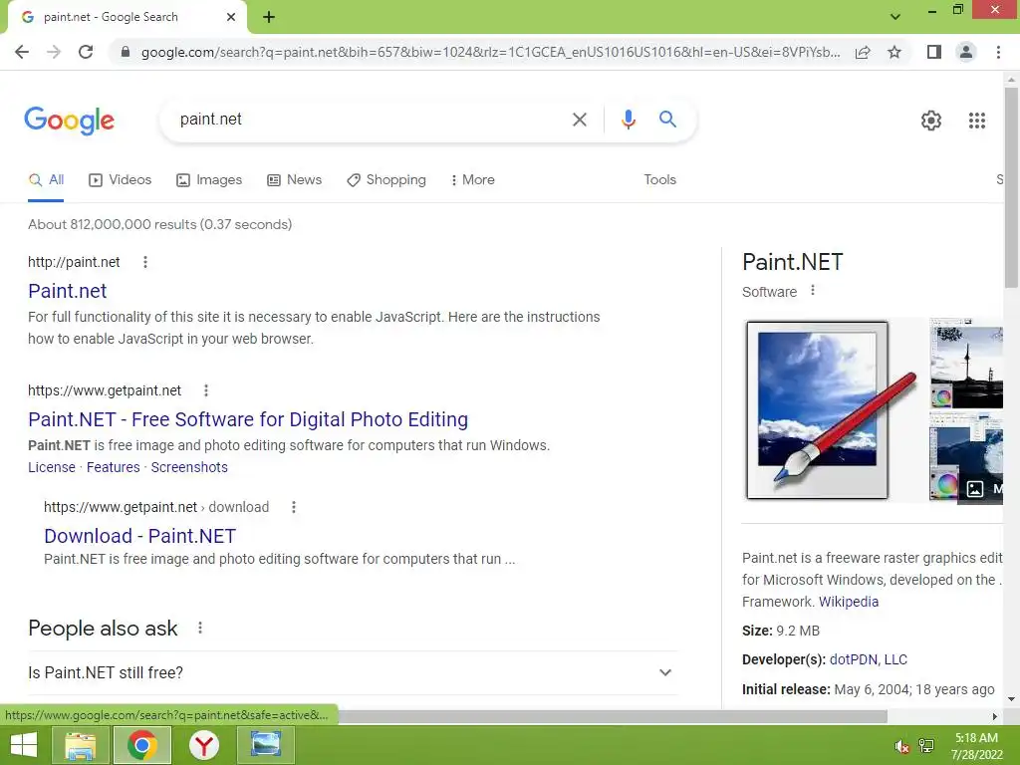The width and height of the screenshot is (1020, 765).
Task: Switch to the News tab
Action: pyautogui.click(x=295, y=180)
